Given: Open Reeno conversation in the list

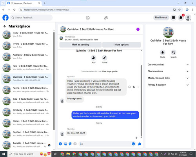Looking at the screenshot, I should point(26,90).
